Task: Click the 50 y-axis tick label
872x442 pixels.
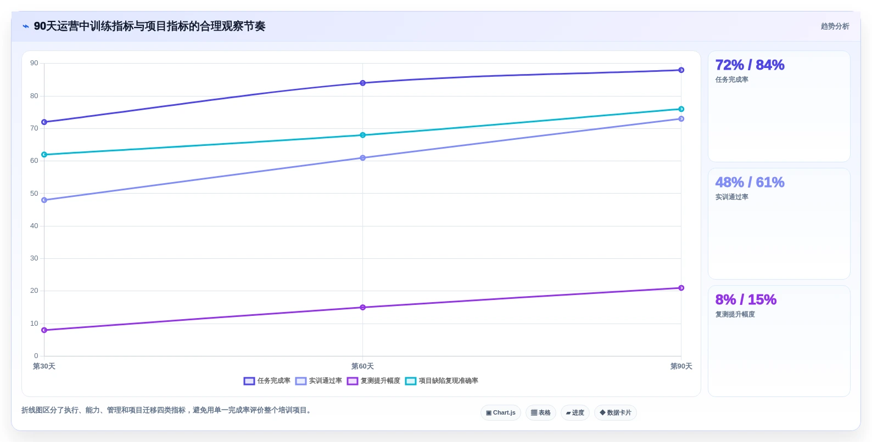Action: point(34,194)
